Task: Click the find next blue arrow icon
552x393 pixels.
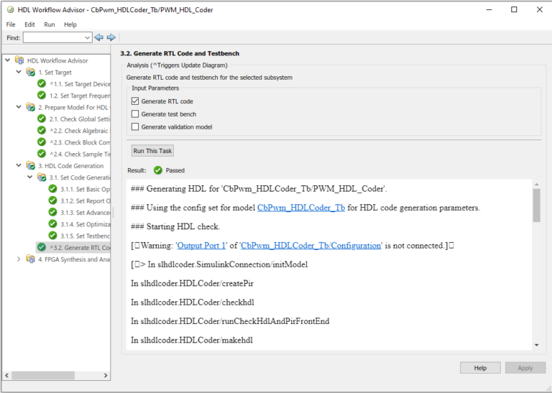Action: coord(111,37)
